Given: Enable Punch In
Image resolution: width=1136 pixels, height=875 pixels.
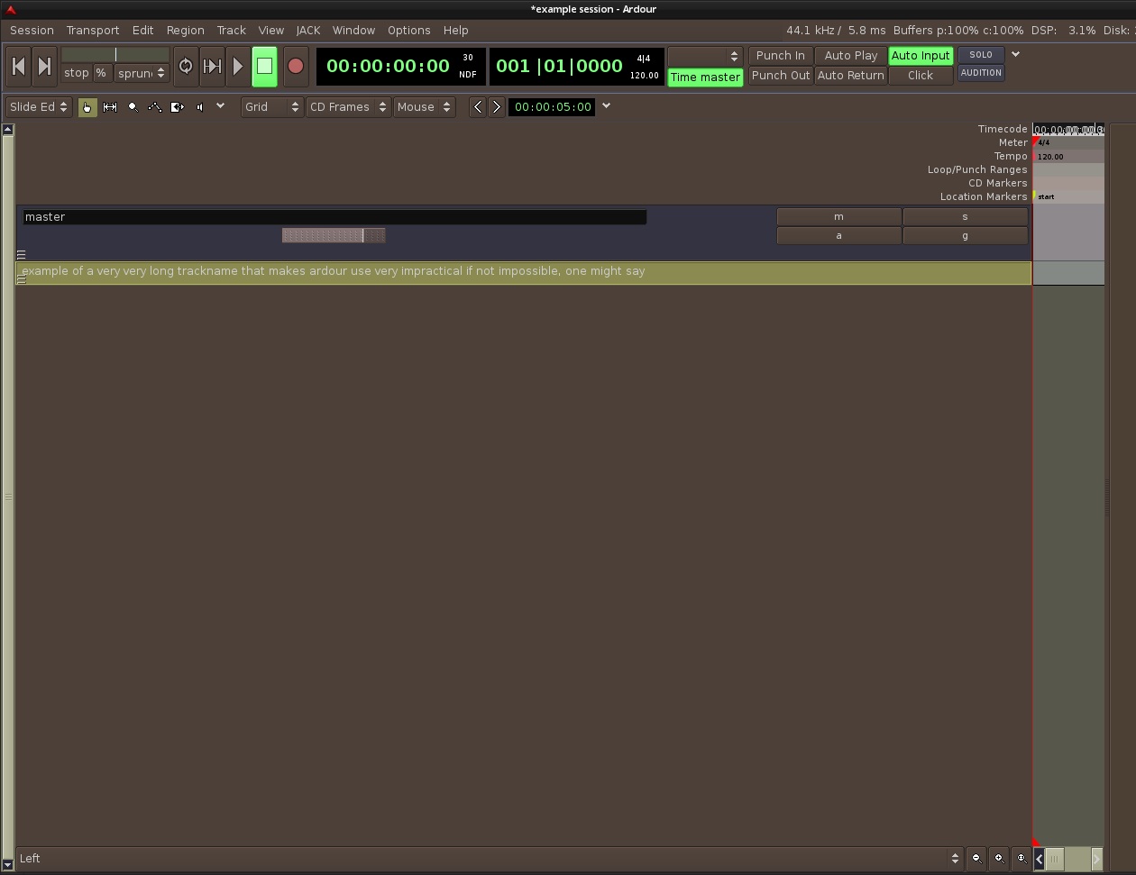Looking at the screenshot, I should pos(780,56).
